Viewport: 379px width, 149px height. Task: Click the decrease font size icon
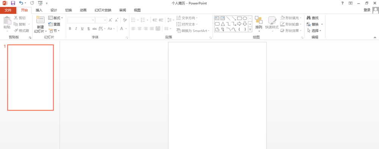click(117, 20)
